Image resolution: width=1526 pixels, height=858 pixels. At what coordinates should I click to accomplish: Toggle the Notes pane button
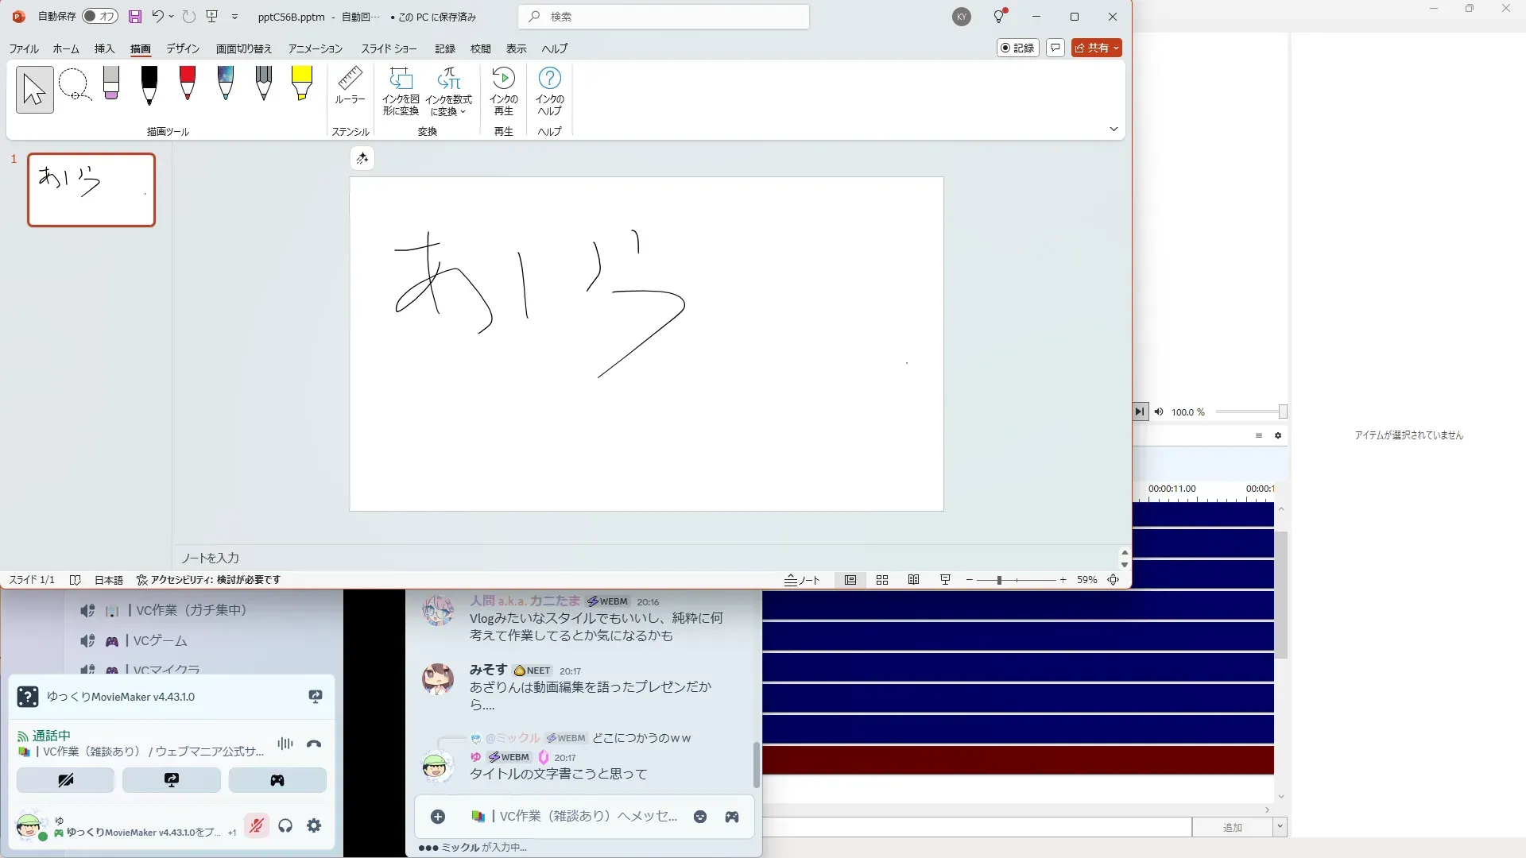click(x=803, y=580)
